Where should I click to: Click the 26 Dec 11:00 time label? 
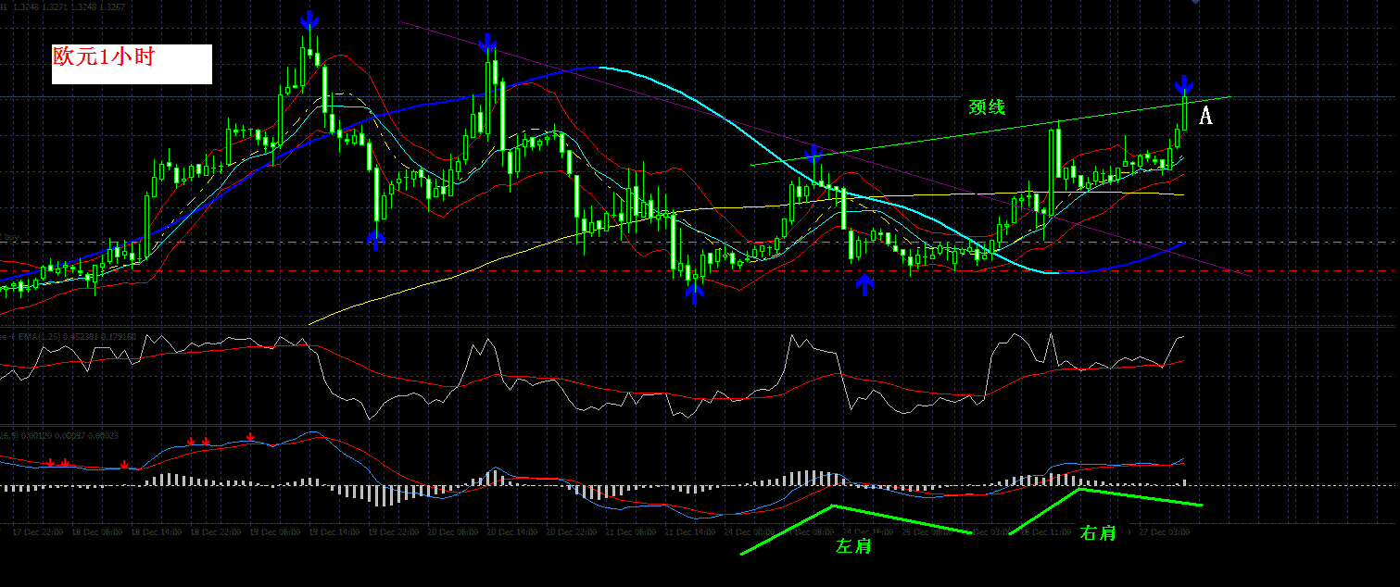1046,532
